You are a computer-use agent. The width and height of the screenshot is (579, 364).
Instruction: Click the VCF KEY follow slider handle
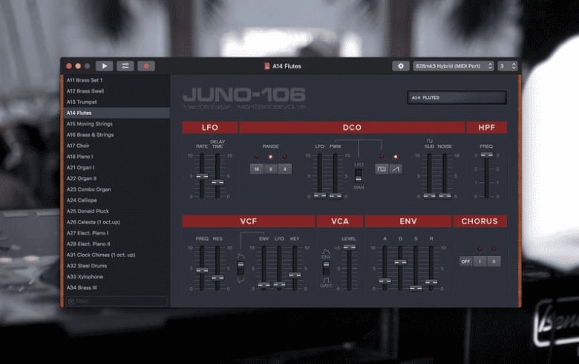tap(295, 275)
